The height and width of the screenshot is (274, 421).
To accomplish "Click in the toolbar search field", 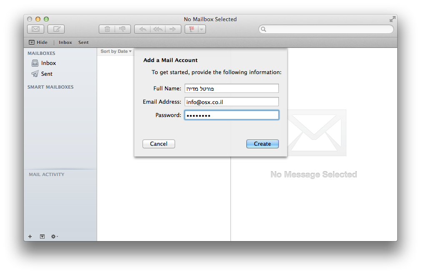I will tap(326, 29).
